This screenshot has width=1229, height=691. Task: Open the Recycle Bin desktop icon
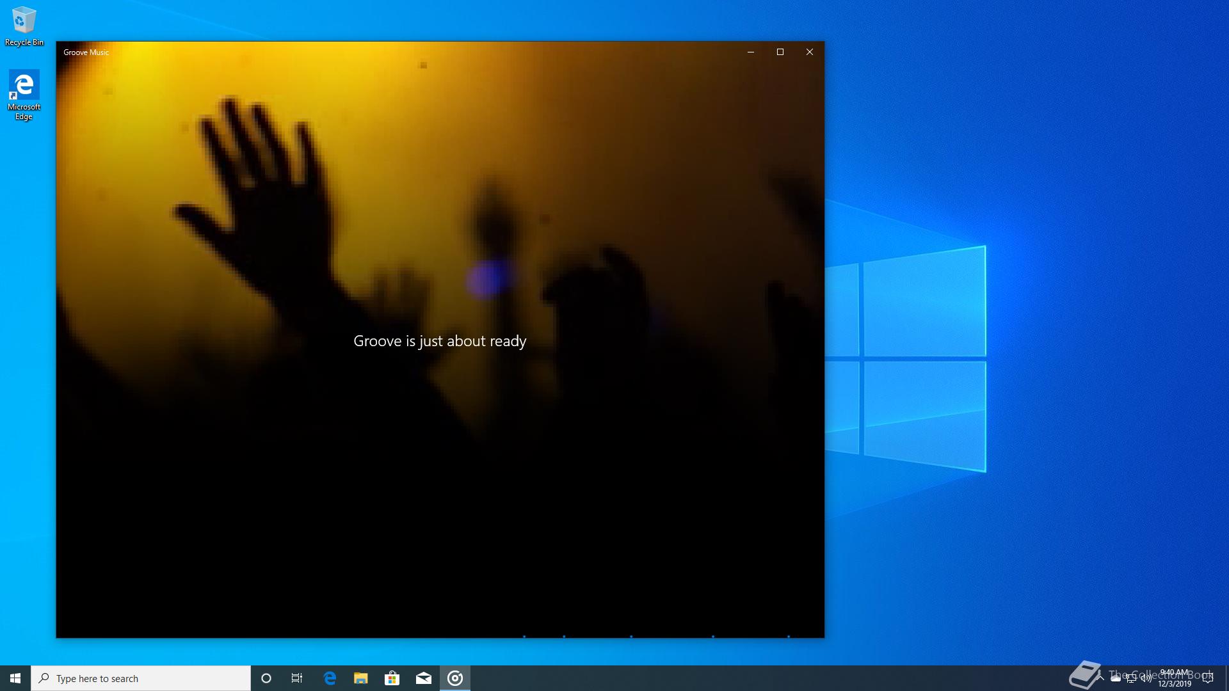click(24, 27)
